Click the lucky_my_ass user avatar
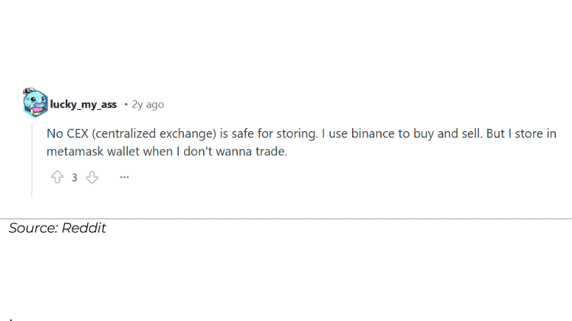This screenshot has width=572, height=321. click(35, 102)
